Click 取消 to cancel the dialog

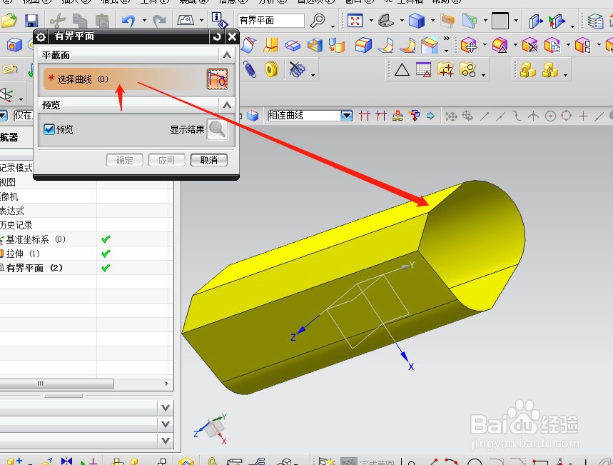209,160
